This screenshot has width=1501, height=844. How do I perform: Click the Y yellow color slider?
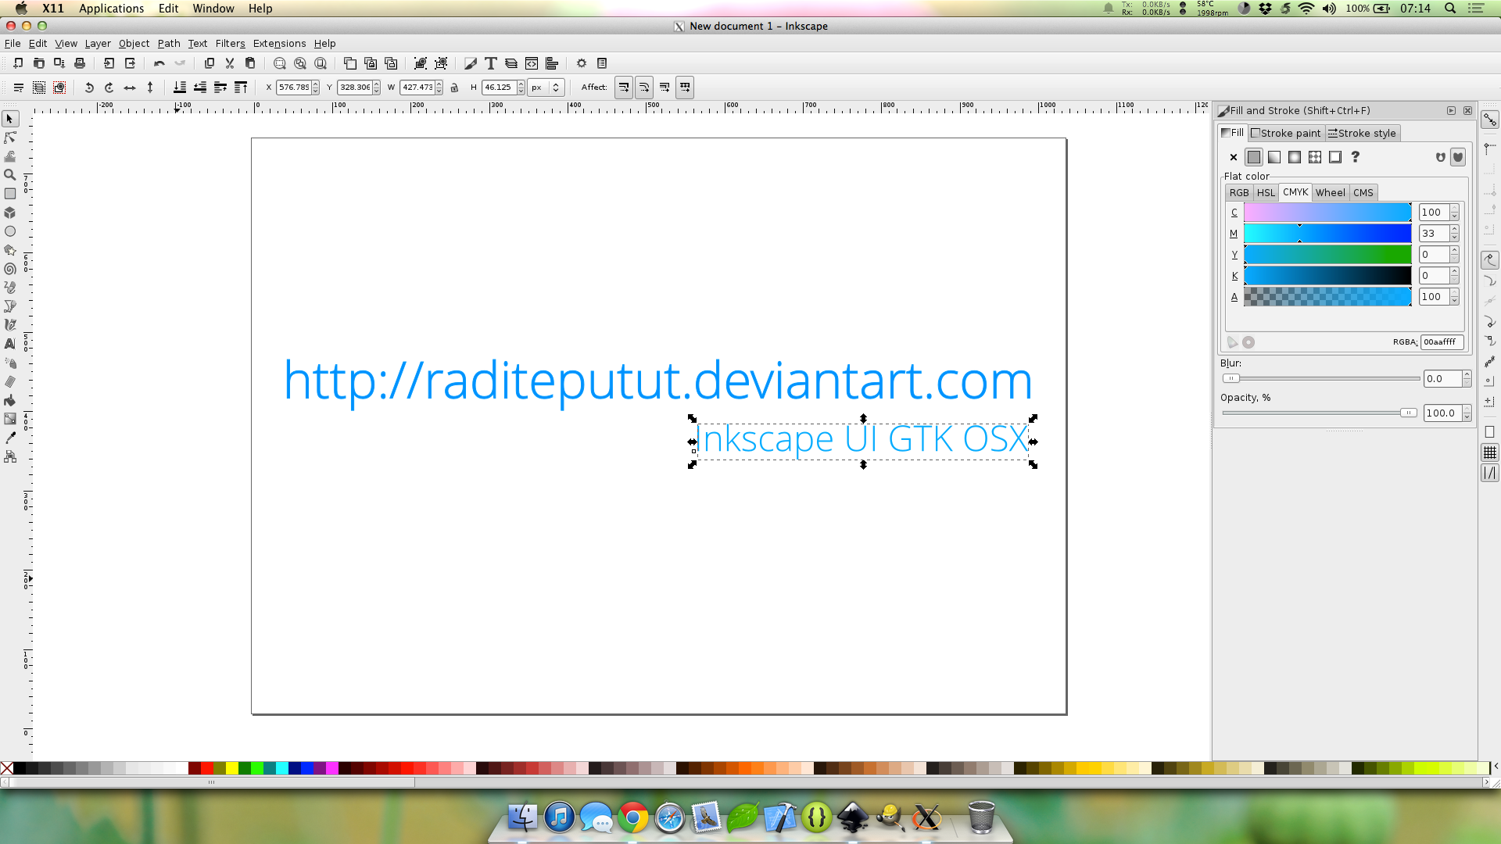point(1327,255)
